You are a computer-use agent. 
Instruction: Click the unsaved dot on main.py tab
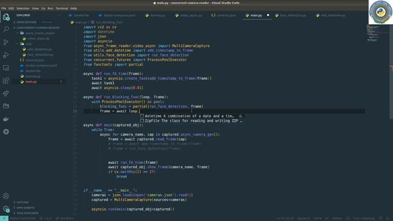[x=268, y=15]
